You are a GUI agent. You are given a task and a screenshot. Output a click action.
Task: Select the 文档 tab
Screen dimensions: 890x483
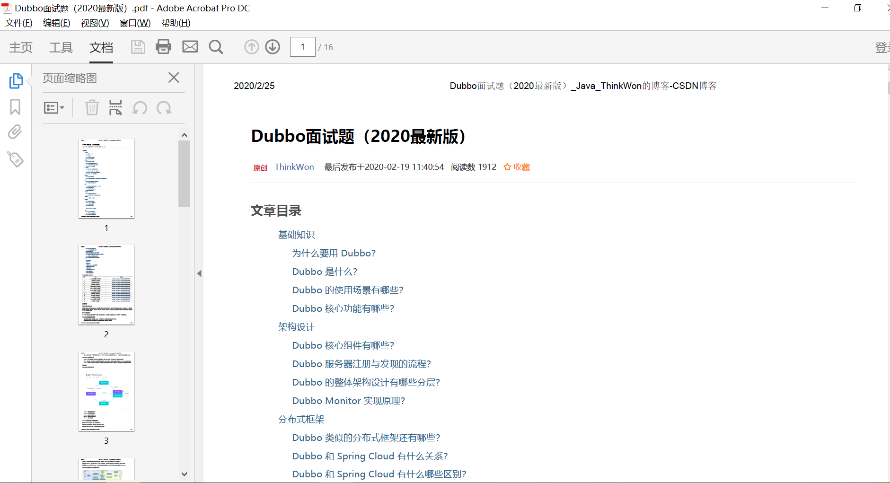[x=101, y=47]
